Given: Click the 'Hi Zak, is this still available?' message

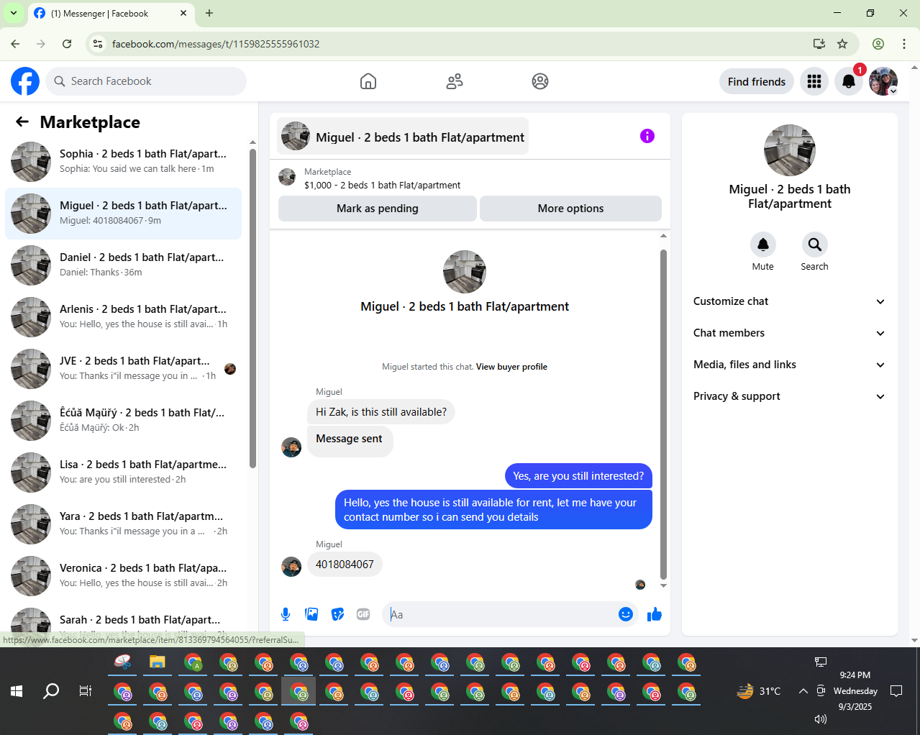Looking at the screenshot, I should [x=381, y=412].
